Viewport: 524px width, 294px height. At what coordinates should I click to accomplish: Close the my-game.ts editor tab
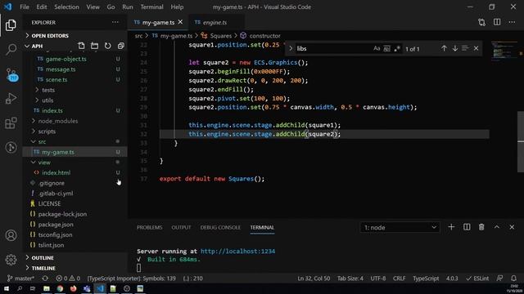coord(180,22)
